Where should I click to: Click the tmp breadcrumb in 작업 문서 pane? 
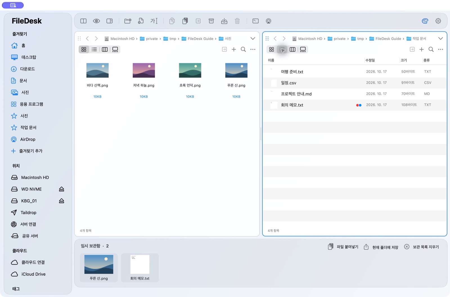(x=357, y=39)
